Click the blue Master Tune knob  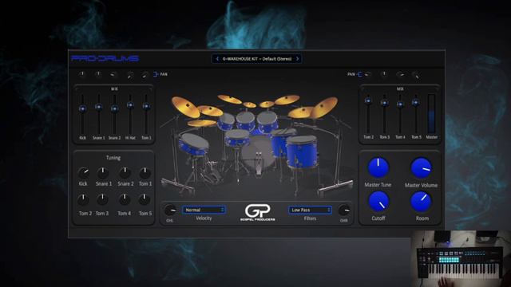click(x=378, y=167)
